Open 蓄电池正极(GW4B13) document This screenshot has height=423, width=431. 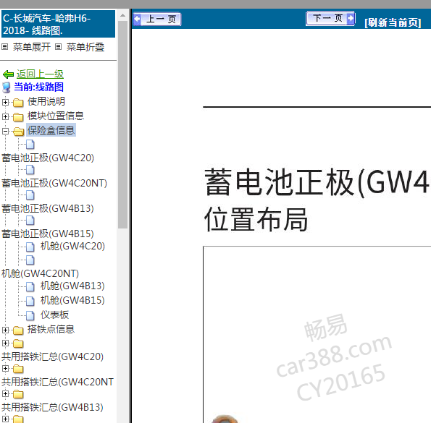coord(48,208)
